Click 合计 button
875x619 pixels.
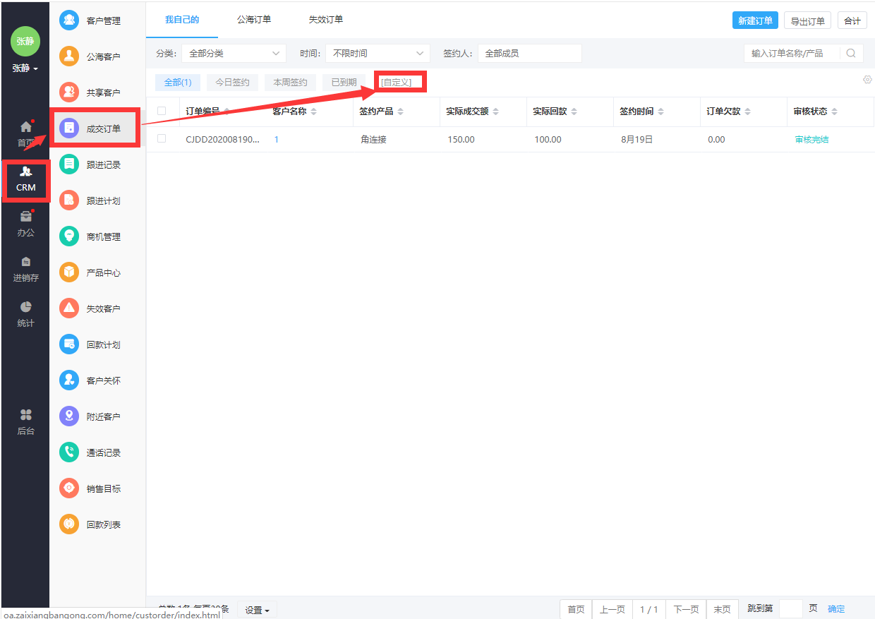[852, 20]
